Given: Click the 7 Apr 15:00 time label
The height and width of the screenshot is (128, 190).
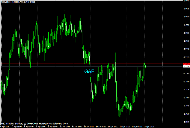Looking at the screenshot, I should point(17,127).
